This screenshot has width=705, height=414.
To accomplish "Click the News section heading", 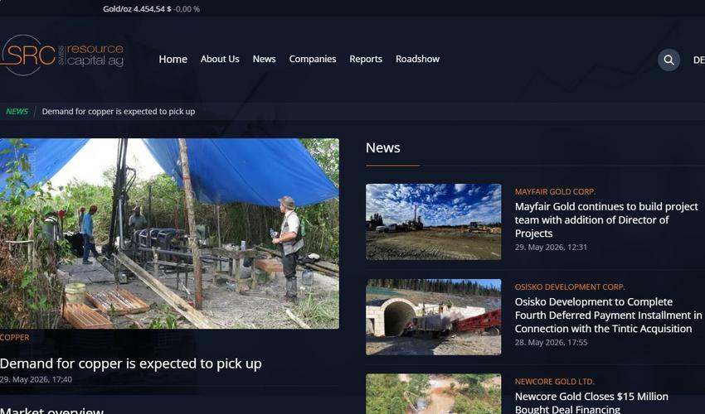I will click(382, 147).
